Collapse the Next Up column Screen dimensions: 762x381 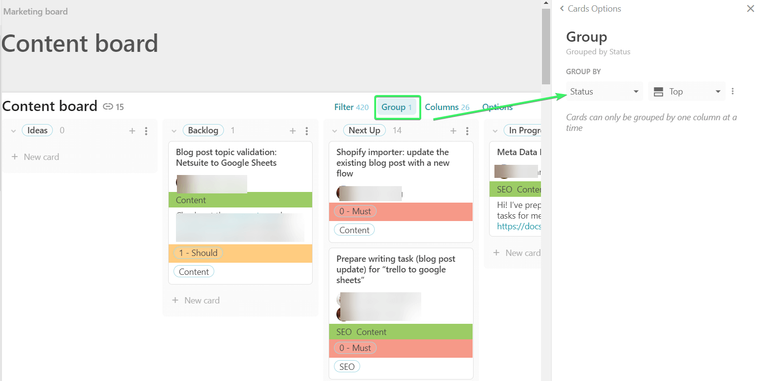coord(334,131)
